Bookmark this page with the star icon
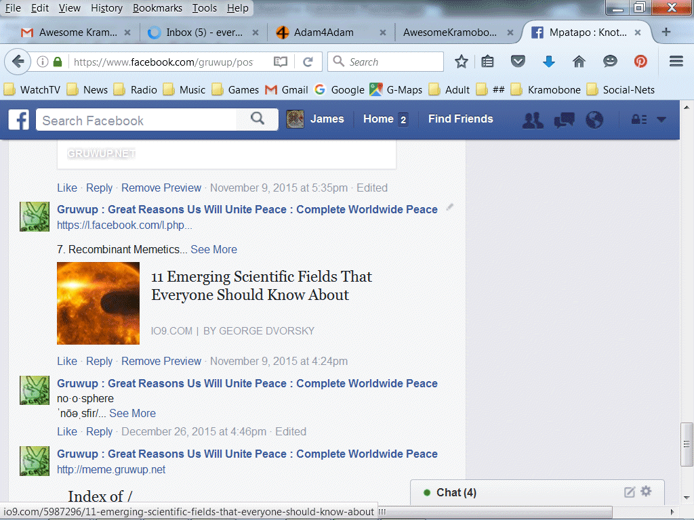The width and height of the screenshot is (694, 520). (461, 62)
